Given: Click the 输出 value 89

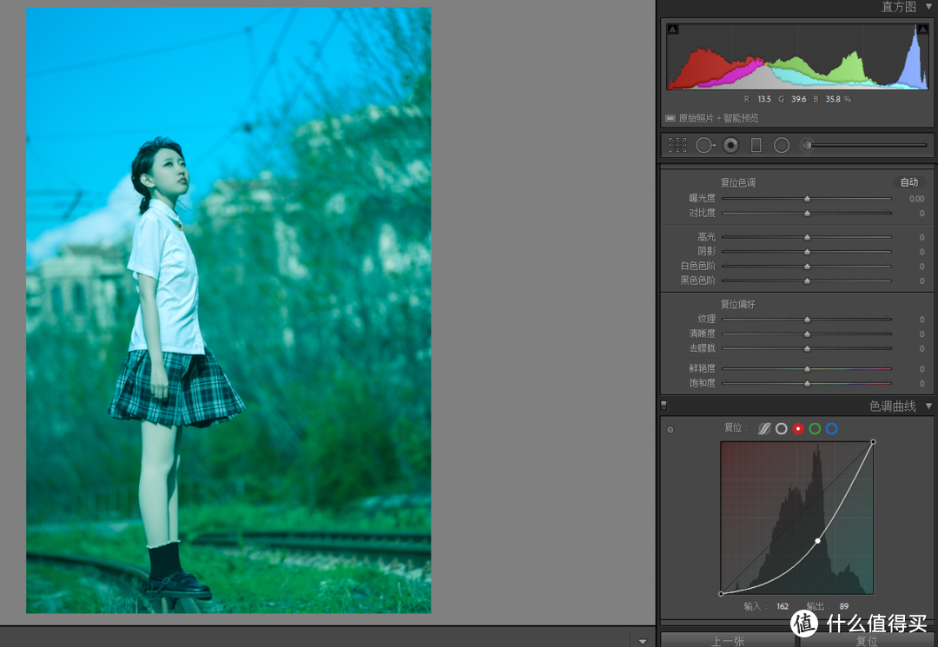Looking at the screenshot, I should click(844, 606).
